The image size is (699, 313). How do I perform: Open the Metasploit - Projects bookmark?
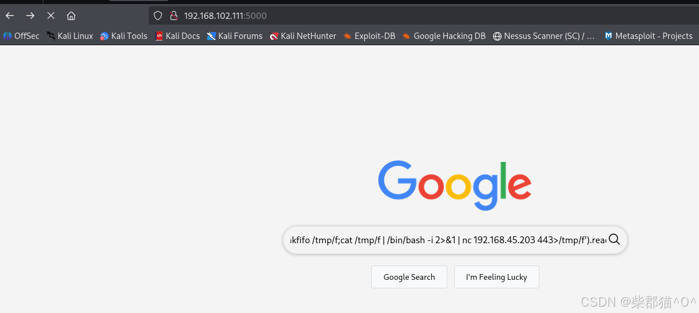pyautogui.click(x=648, y=36)
